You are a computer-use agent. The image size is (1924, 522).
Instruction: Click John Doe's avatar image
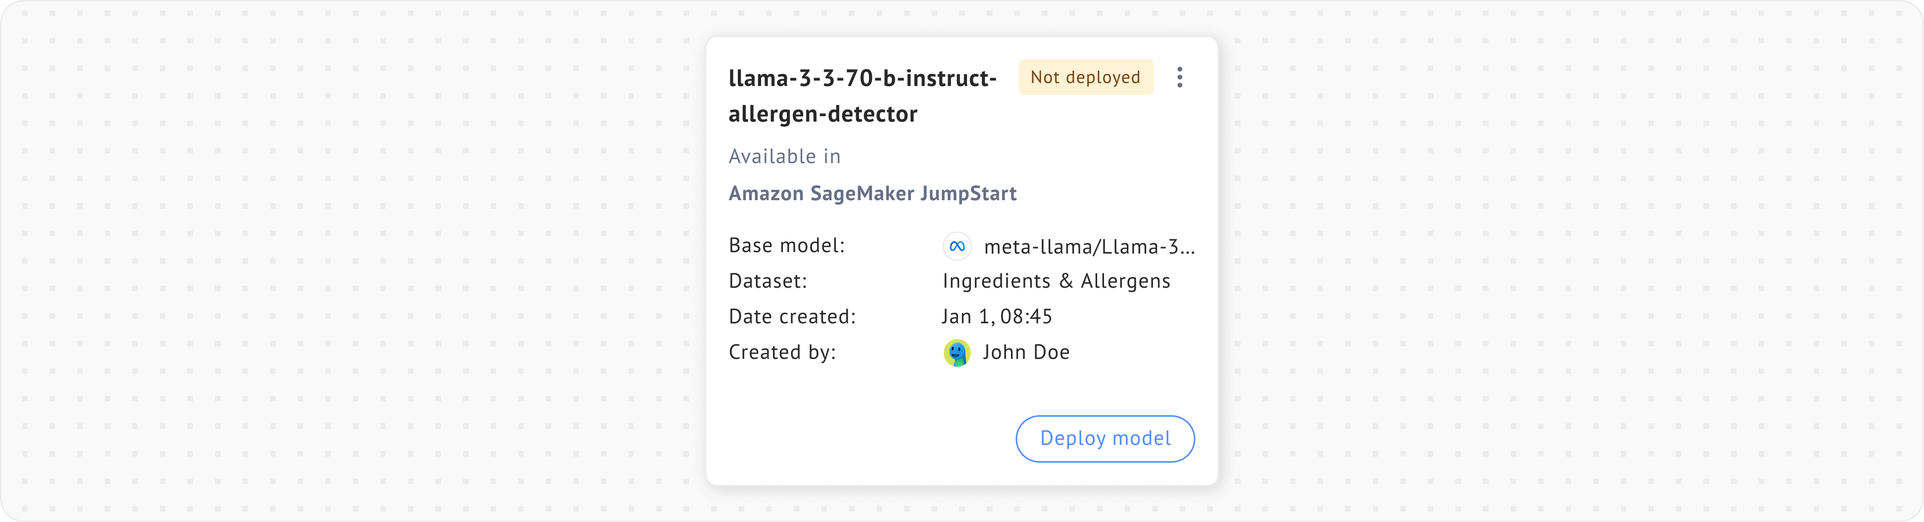957,353
